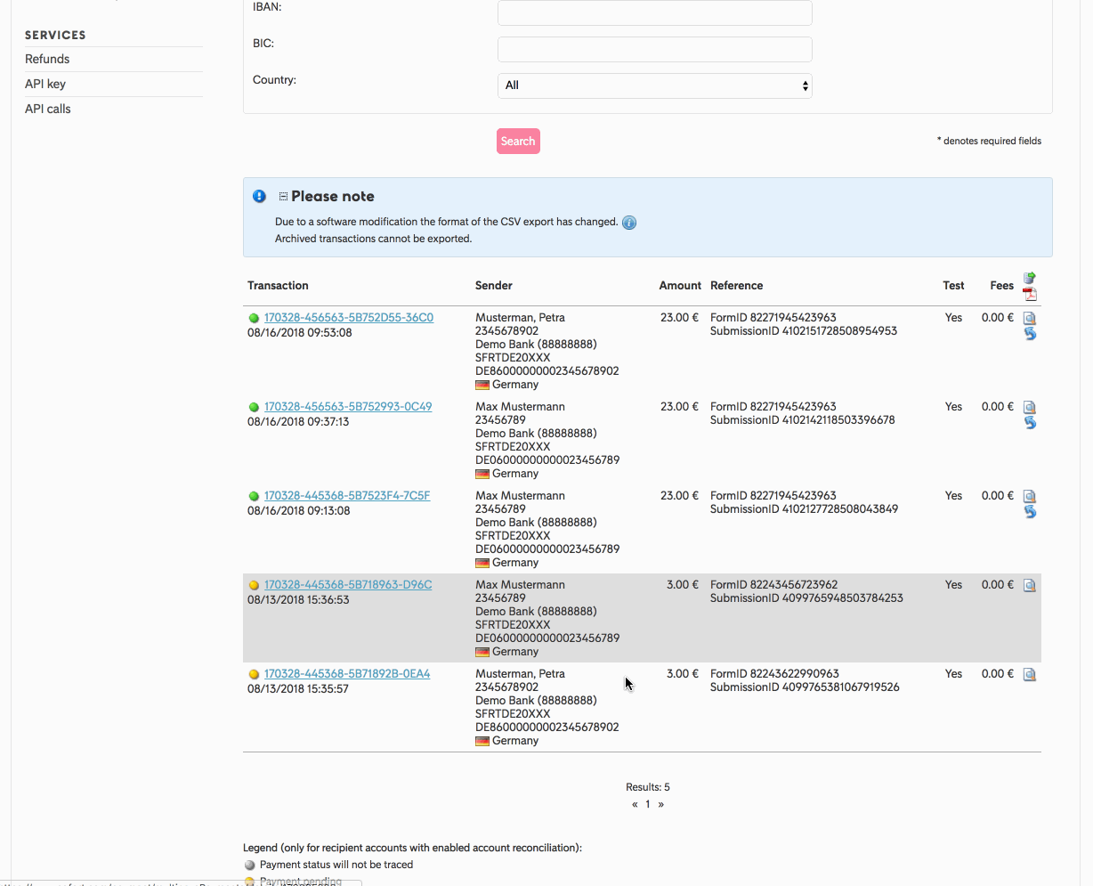This screenshot has width=1093, height=886.
Task: Collapse the Please note box
Action: click(283, 197)
